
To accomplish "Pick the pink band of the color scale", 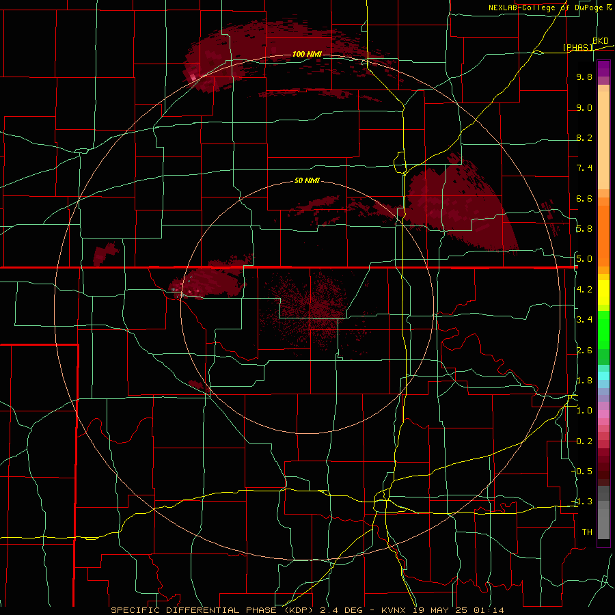I will (x=603, y=414).
